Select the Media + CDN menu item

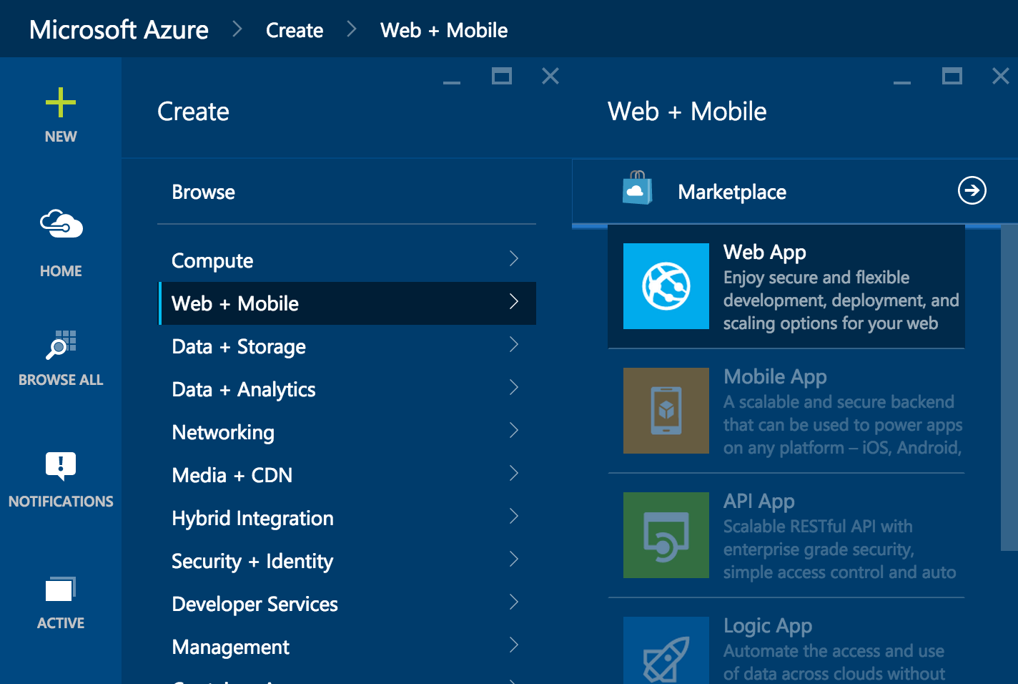[x=347, y=475]
